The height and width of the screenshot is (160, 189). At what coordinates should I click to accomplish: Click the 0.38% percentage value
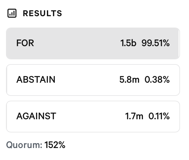coord(157,80)
